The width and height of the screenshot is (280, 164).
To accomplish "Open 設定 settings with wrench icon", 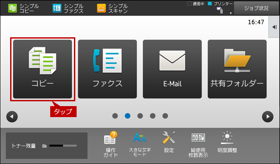I will click(169, 142).
